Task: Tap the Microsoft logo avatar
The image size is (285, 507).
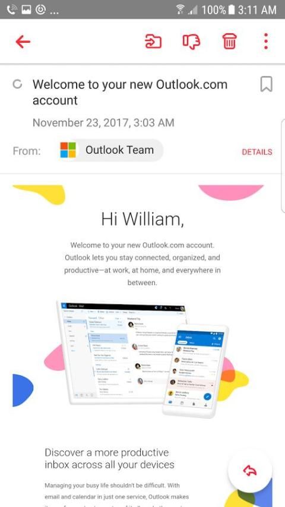Action: click(68, 150)
